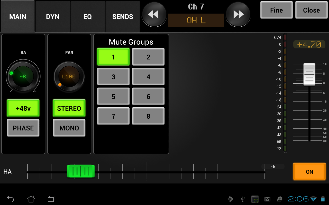This screenshot has width=329, height=205.
Task: Click the +4.70 fader level readout
Action: coord(309,44)
